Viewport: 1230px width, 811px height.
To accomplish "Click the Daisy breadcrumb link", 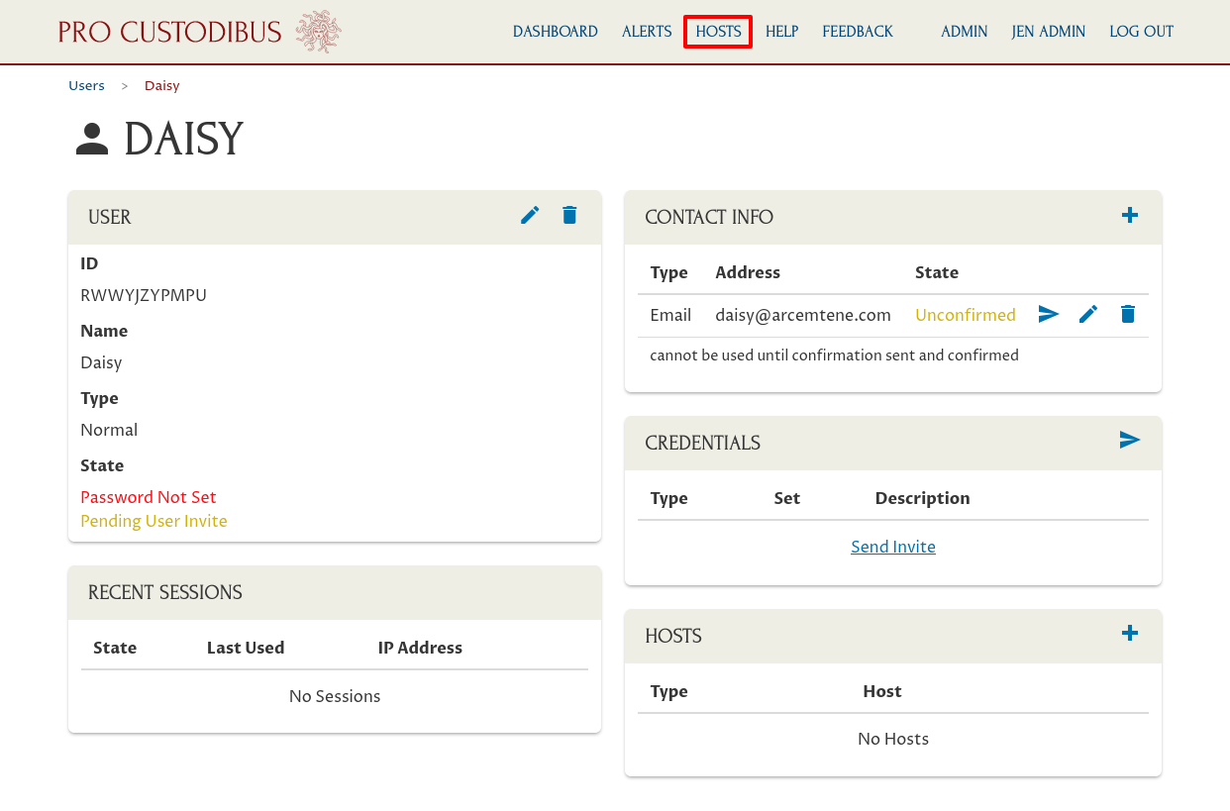I will (162, 86).
